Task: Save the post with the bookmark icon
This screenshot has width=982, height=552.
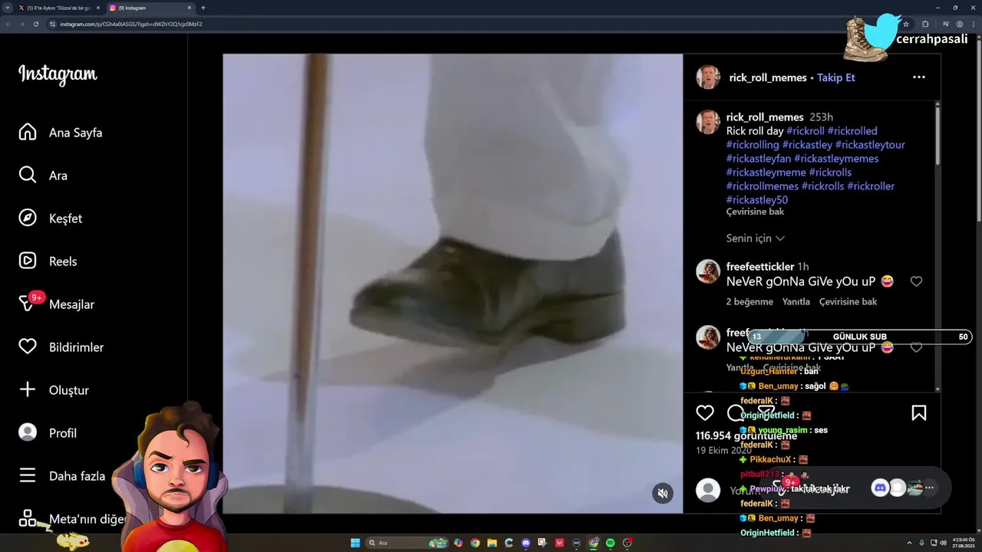Action: tap(919, 413)
